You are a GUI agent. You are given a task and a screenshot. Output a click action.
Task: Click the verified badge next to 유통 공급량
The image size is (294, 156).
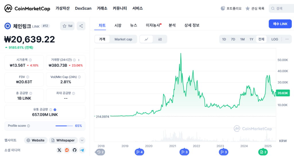click(55, 110)
